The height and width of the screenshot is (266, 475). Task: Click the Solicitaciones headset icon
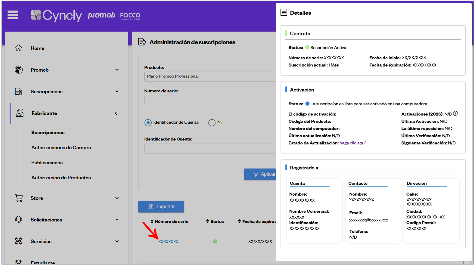coord(19,220)
